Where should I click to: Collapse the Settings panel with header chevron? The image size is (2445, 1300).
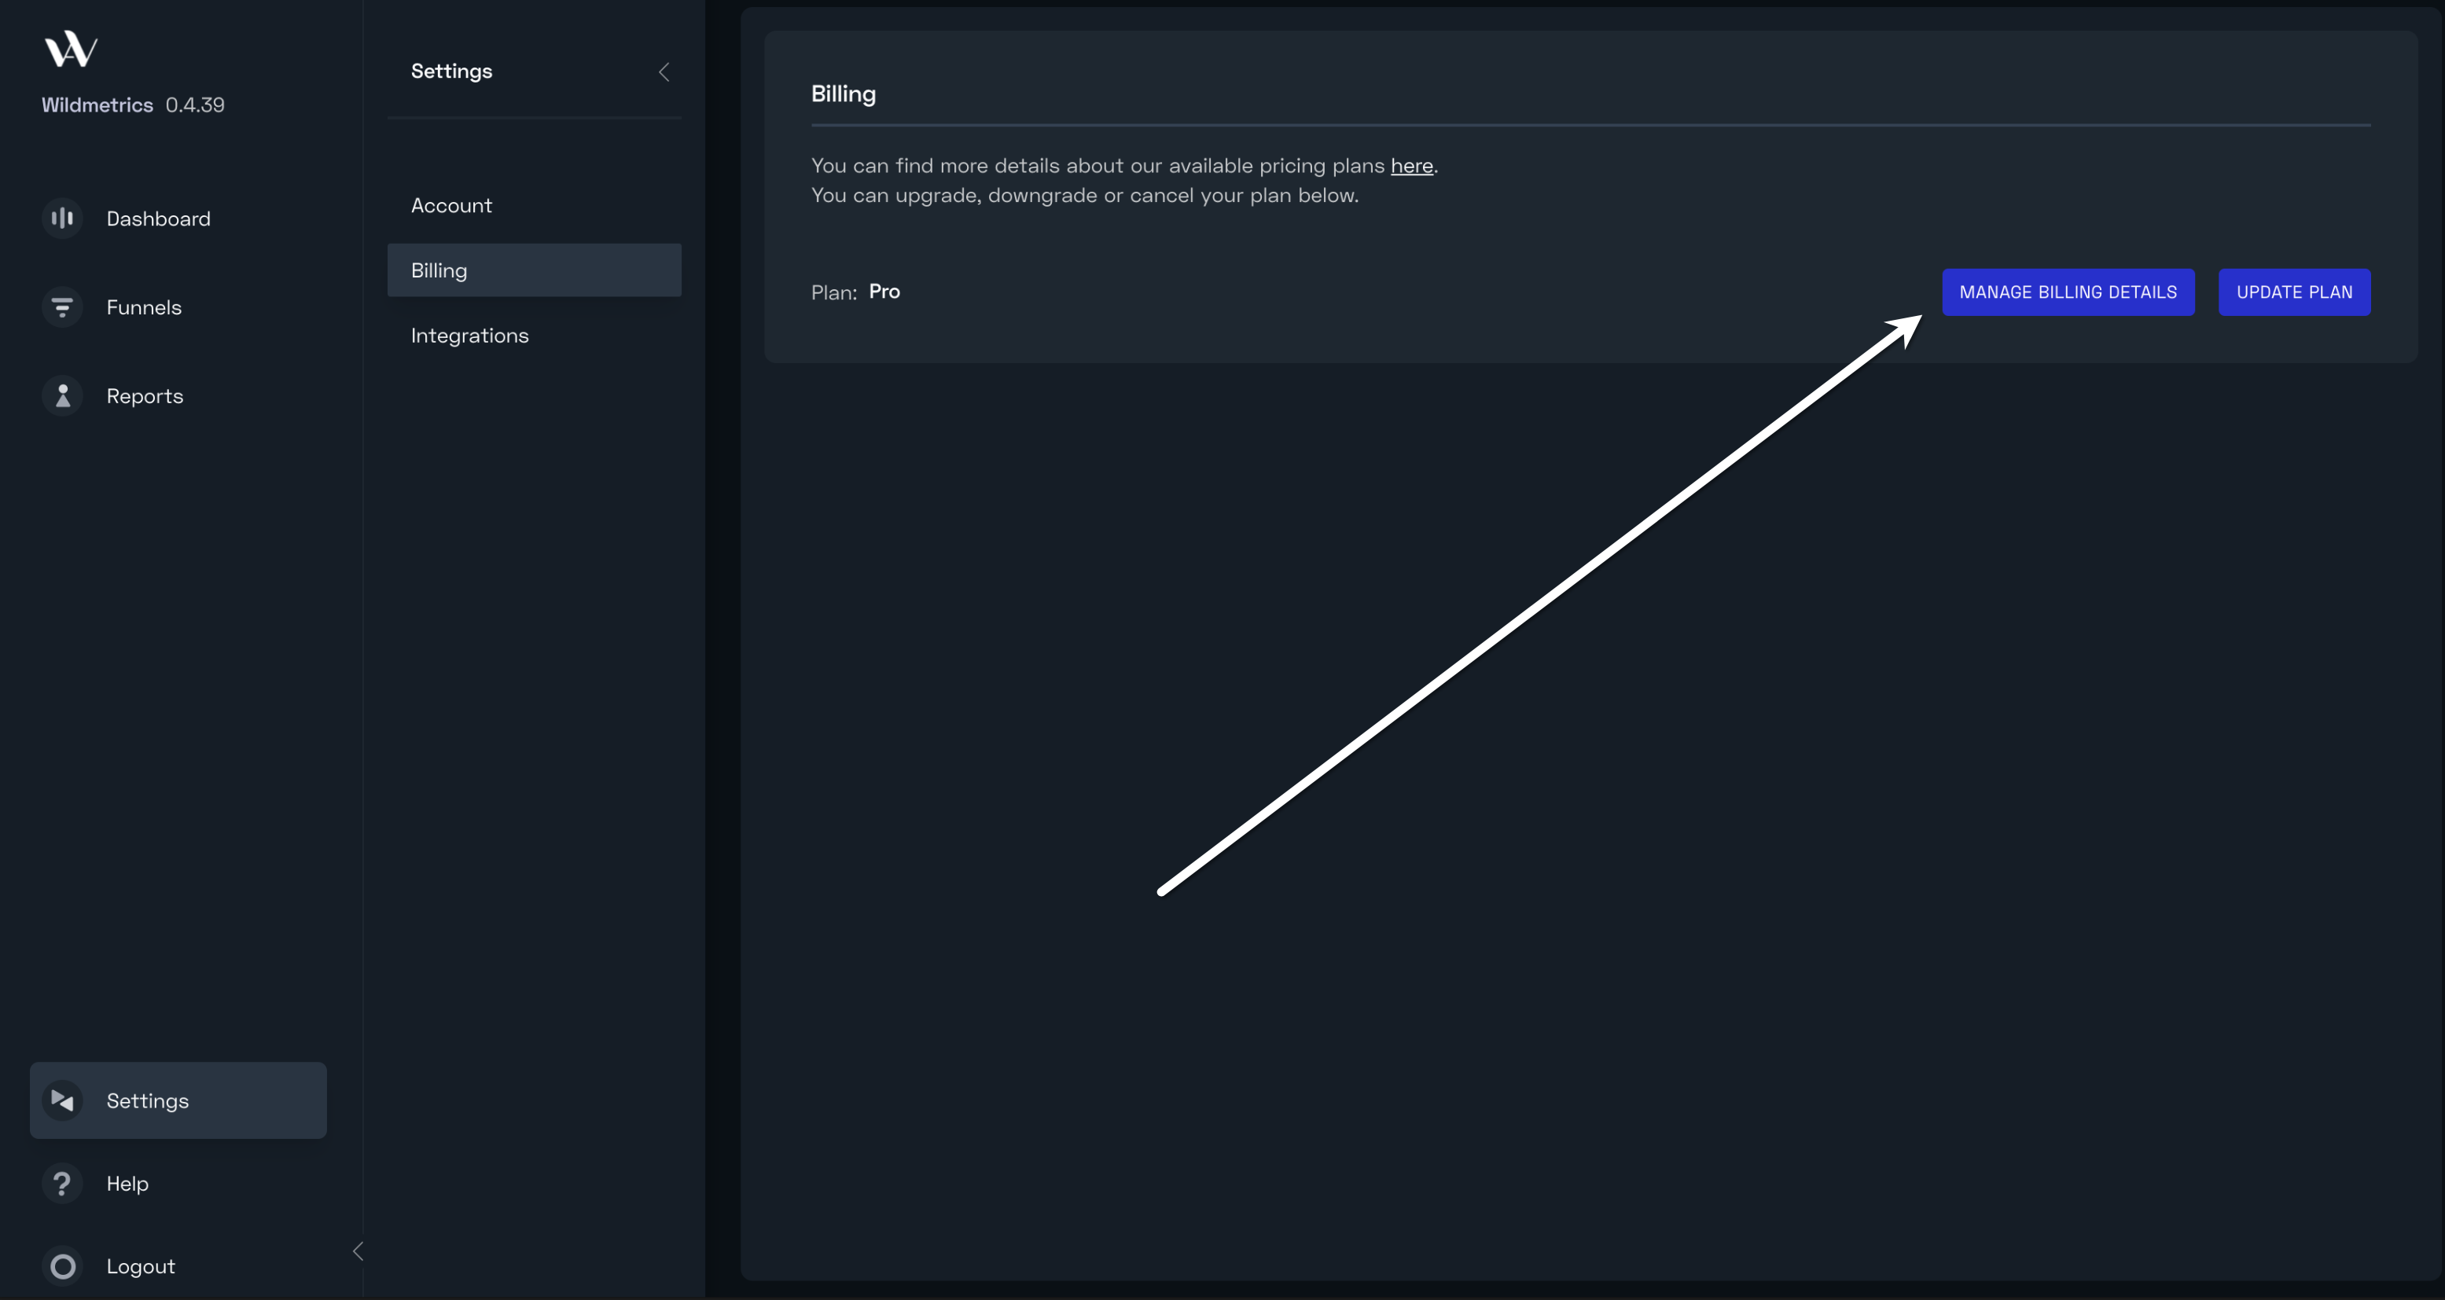664,72
